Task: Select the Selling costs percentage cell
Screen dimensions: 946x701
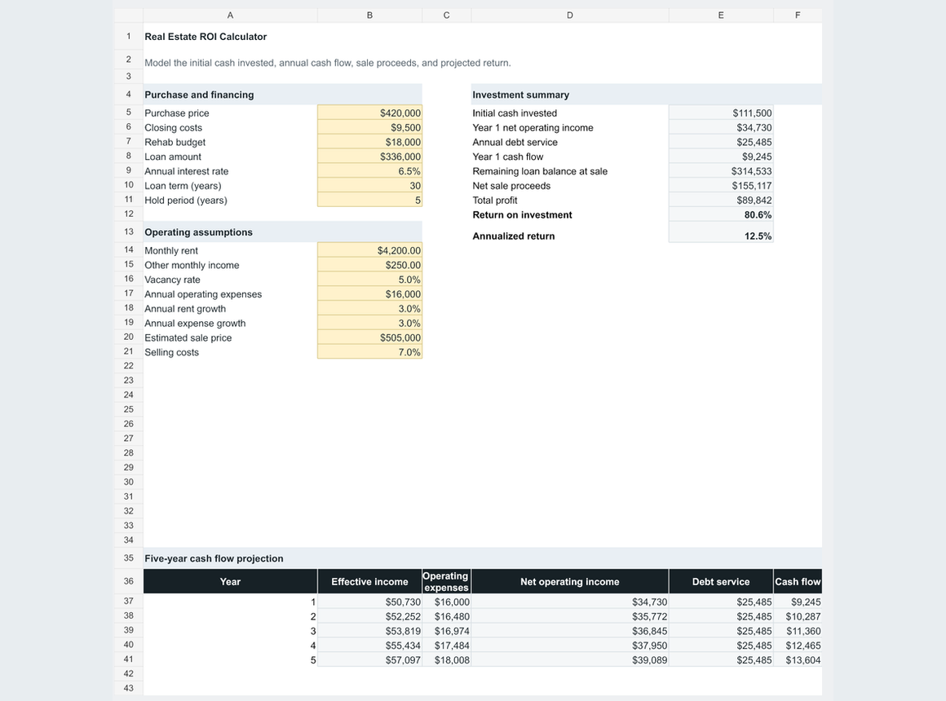Action: (x=369, y=351)
